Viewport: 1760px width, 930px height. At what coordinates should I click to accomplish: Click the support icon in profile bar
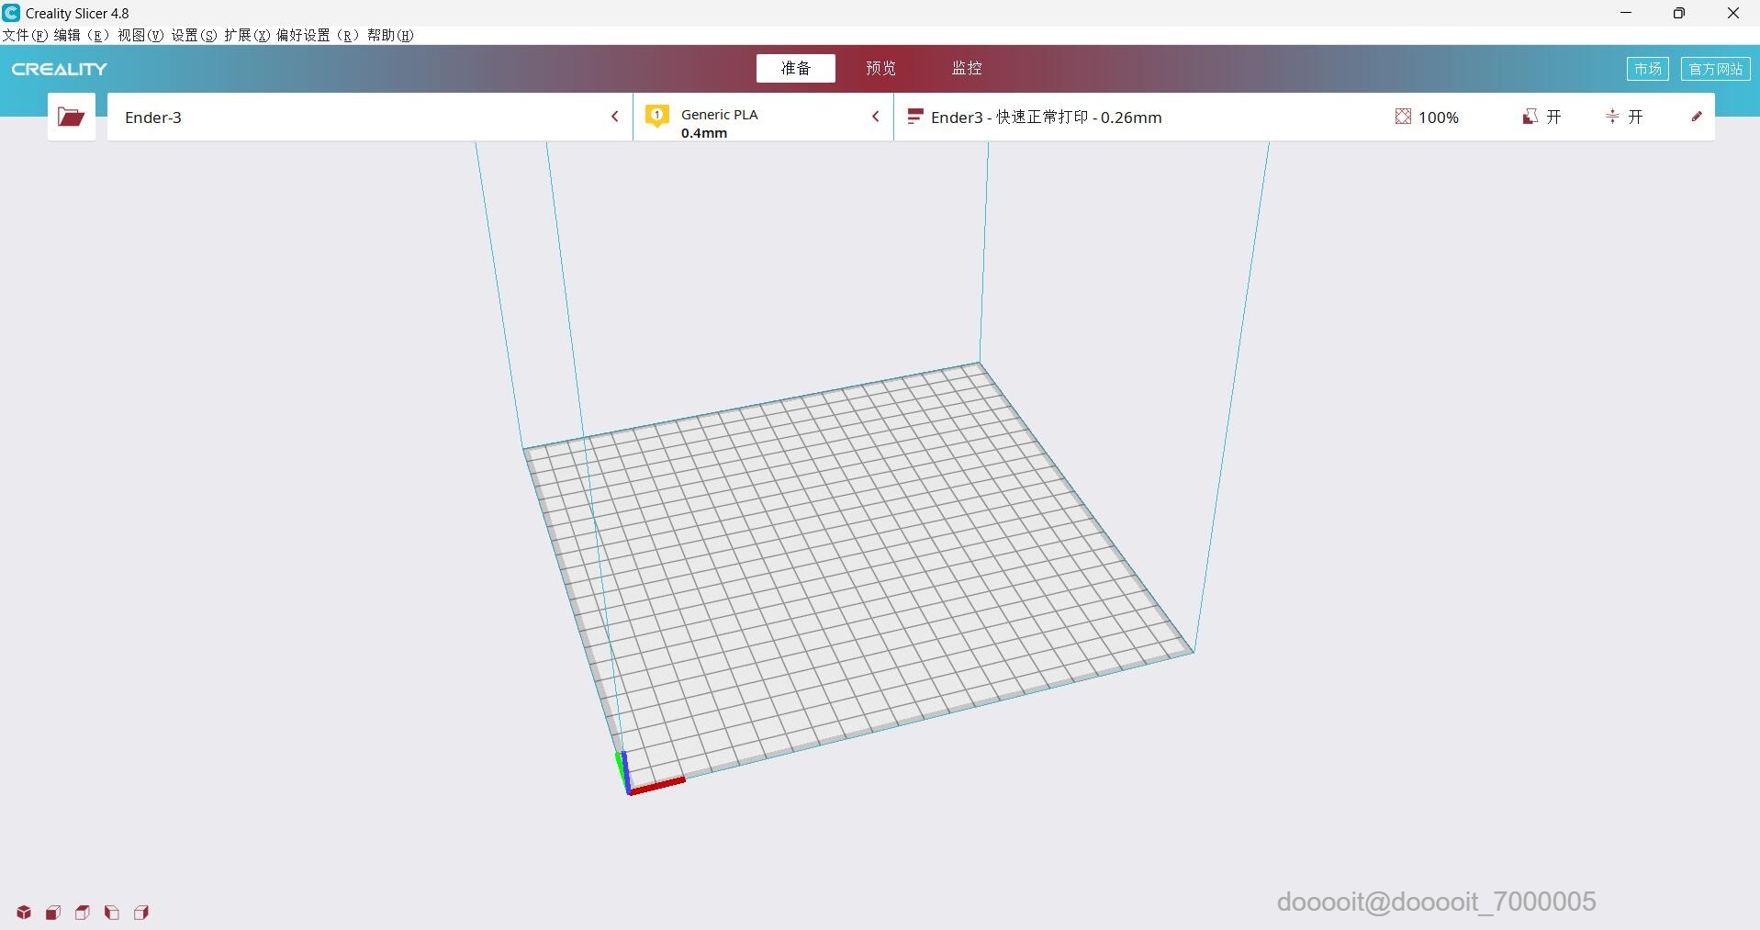coord(1530,117)
